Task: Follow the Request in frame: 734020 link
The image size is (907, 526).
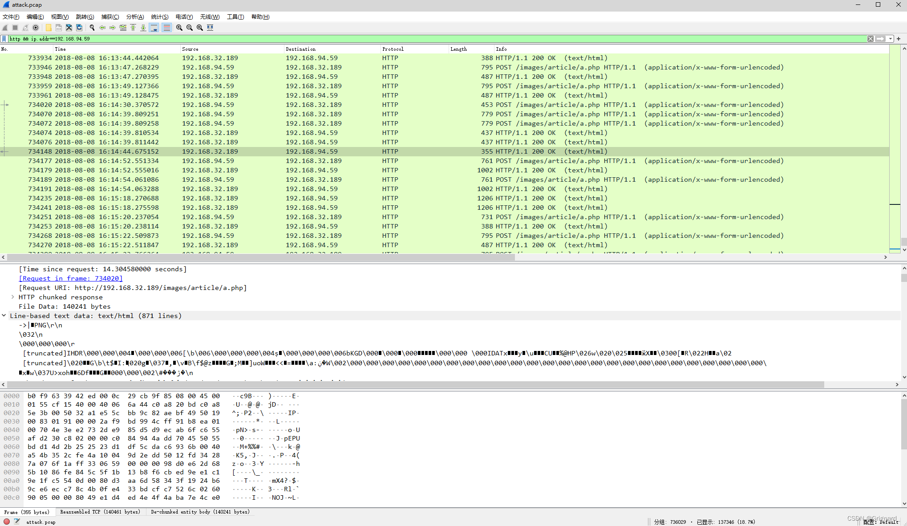Action: pos(71,278)
